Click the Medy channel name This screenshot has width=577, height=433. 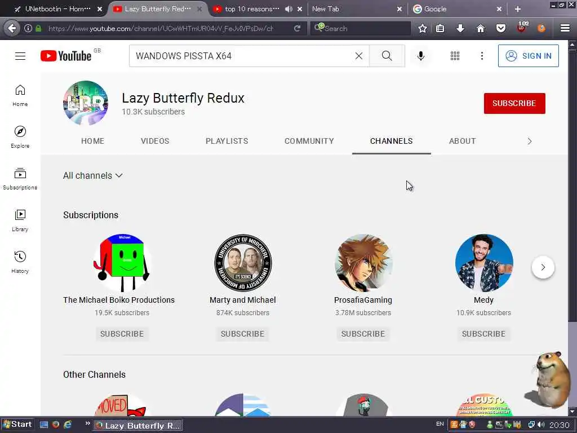pyautogui.click(x=483, y=300)
